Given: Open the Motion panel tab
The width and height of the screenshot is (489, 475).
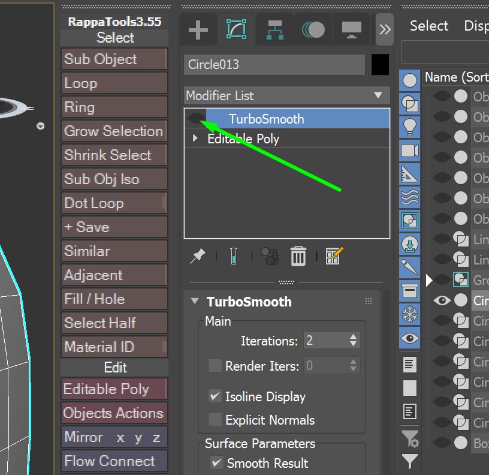Looking at the screenshot, I should click(313, 29).
